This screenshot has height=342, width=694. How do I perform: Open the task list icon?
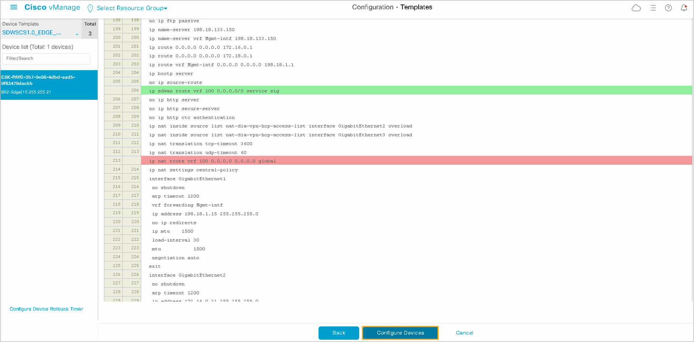coord(653,8)
